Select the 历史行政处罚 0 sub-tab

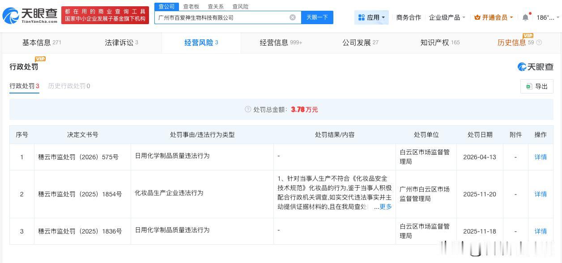click(69, 86)
